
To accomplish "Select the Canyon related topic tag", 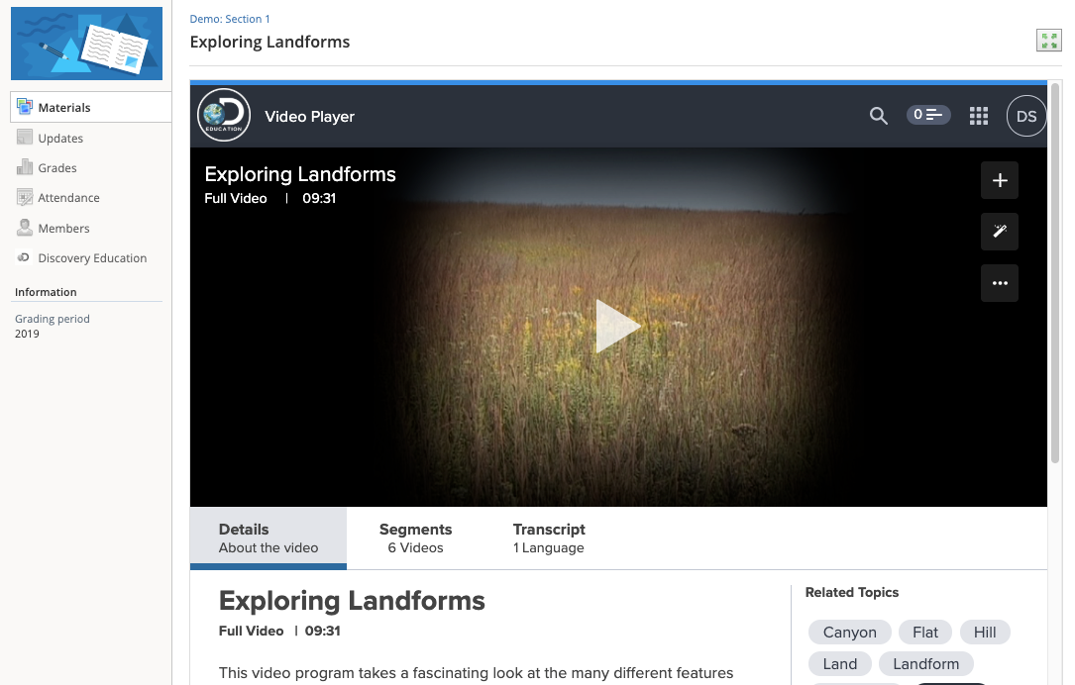I will [849, 633].
